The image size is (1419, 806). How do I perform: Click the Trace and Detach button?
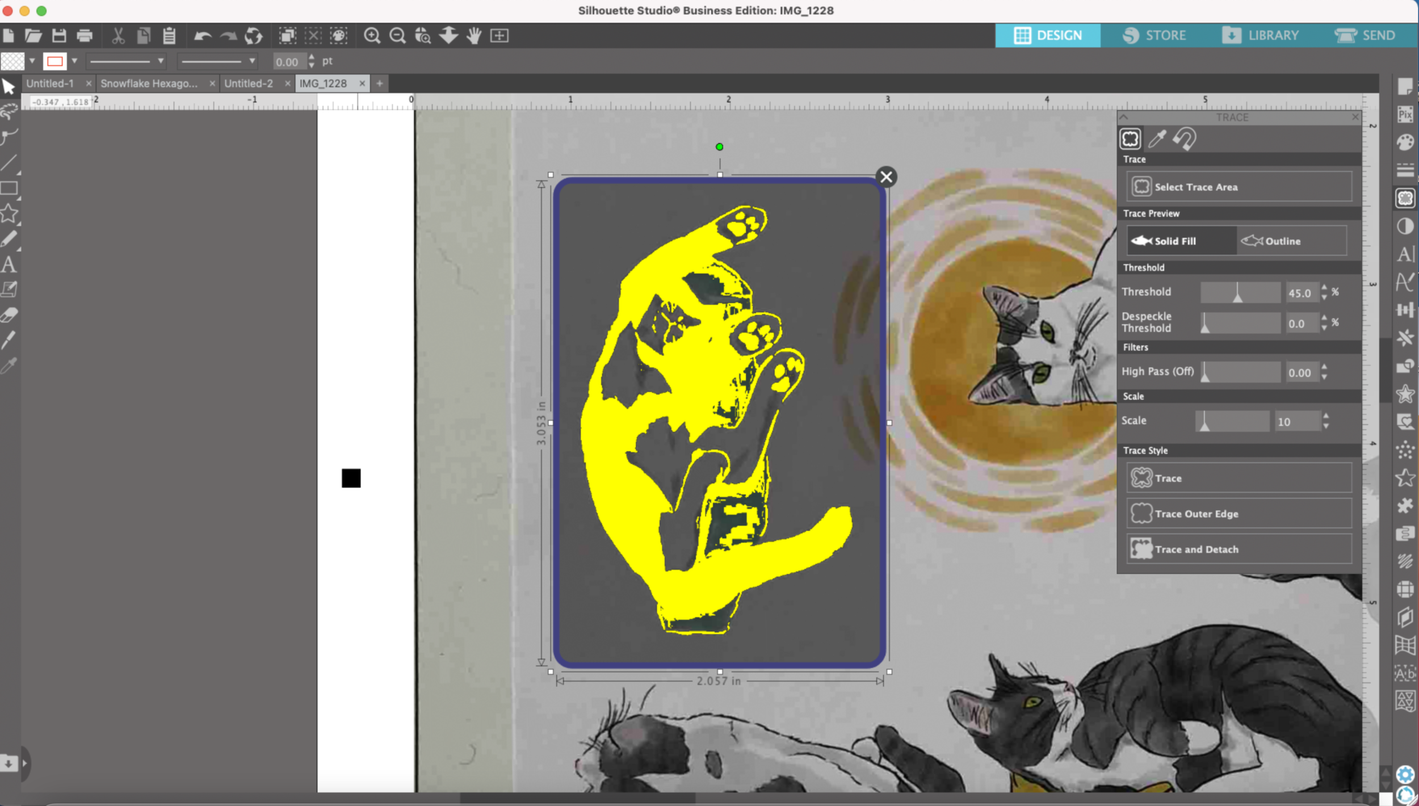pos(1239,549)
